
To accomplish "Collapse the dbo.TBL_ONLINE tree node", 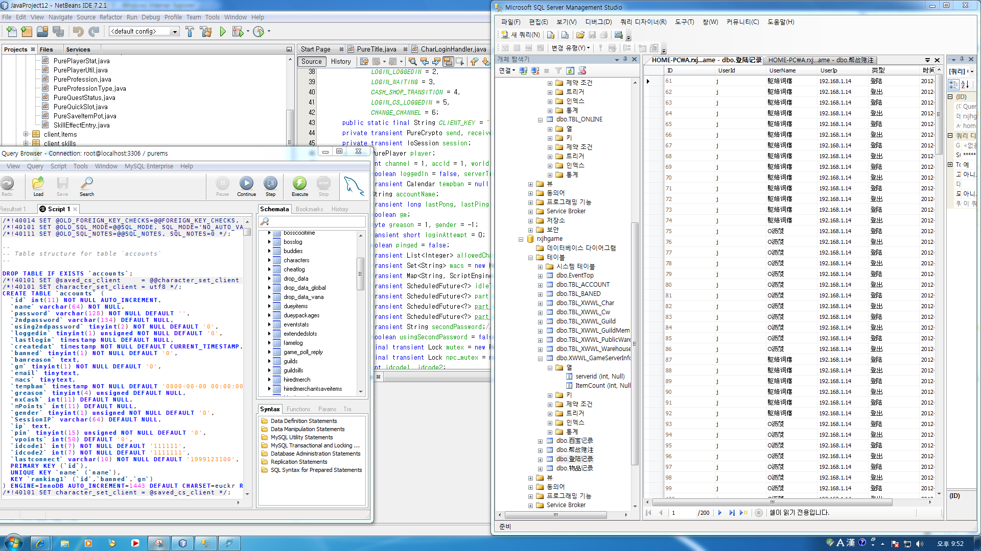I will click(x=540, y=120).
